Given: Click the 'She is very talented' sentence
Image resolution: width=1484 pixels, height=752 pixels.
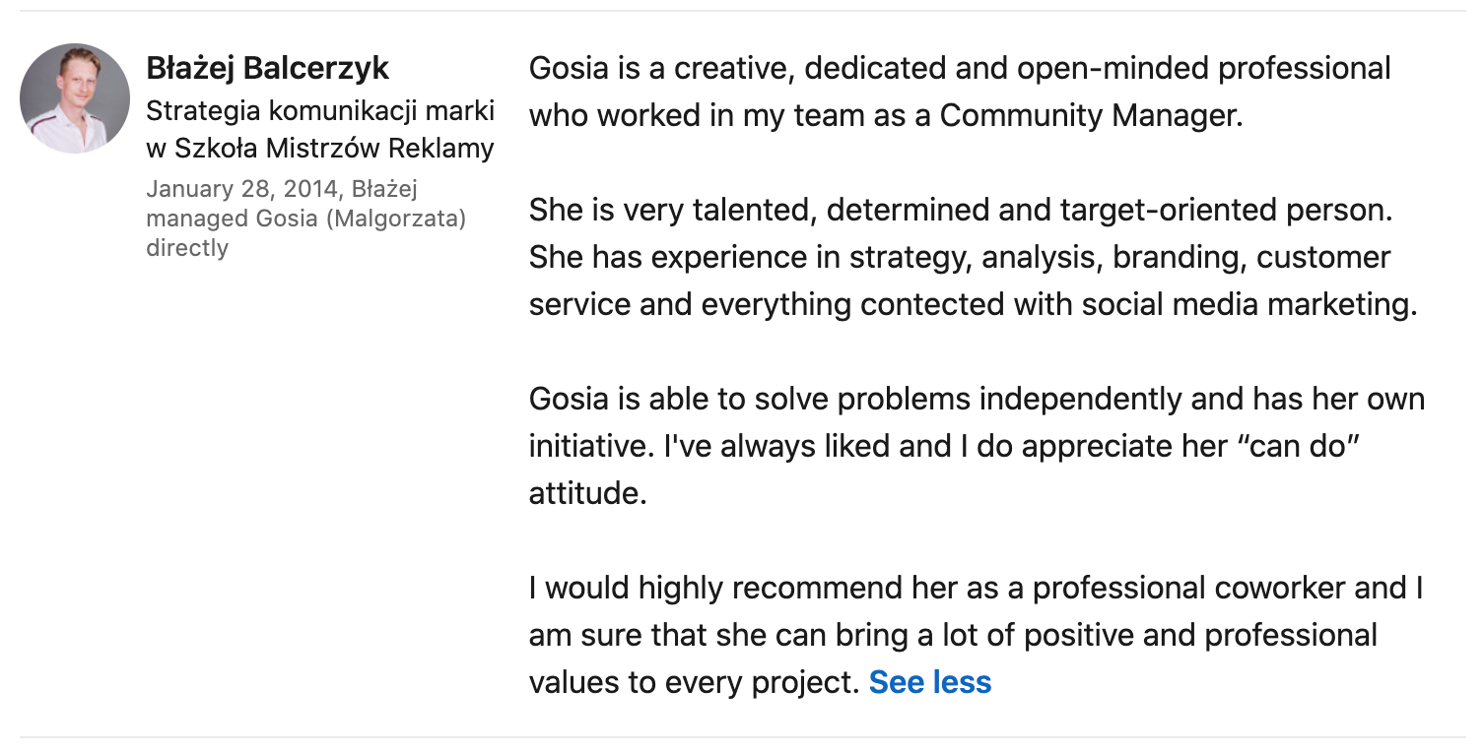Looking at the screenshot, I should pos(676,211).
